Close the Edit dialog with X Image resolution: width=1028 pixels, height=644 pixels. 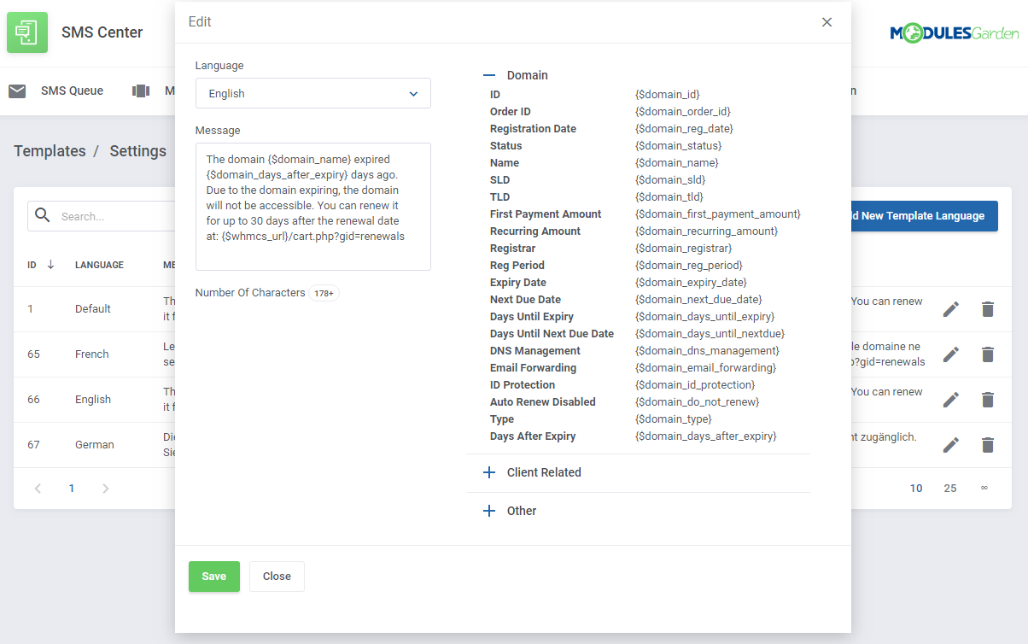[826, 22]
